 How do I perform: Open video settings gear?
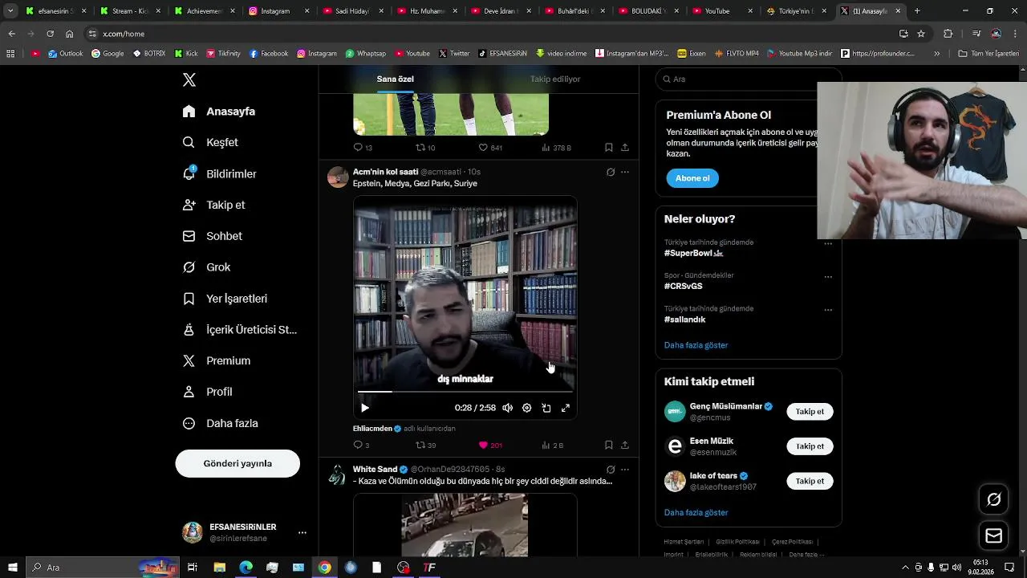click(x=526, y=408)
